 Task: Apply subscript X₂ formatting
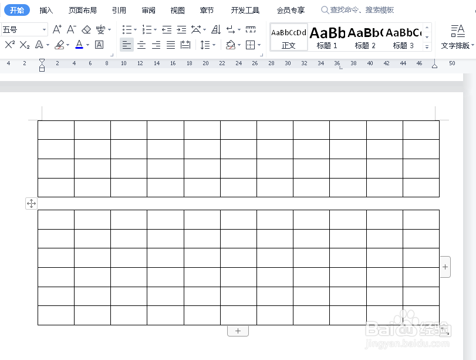pos(25,45)
